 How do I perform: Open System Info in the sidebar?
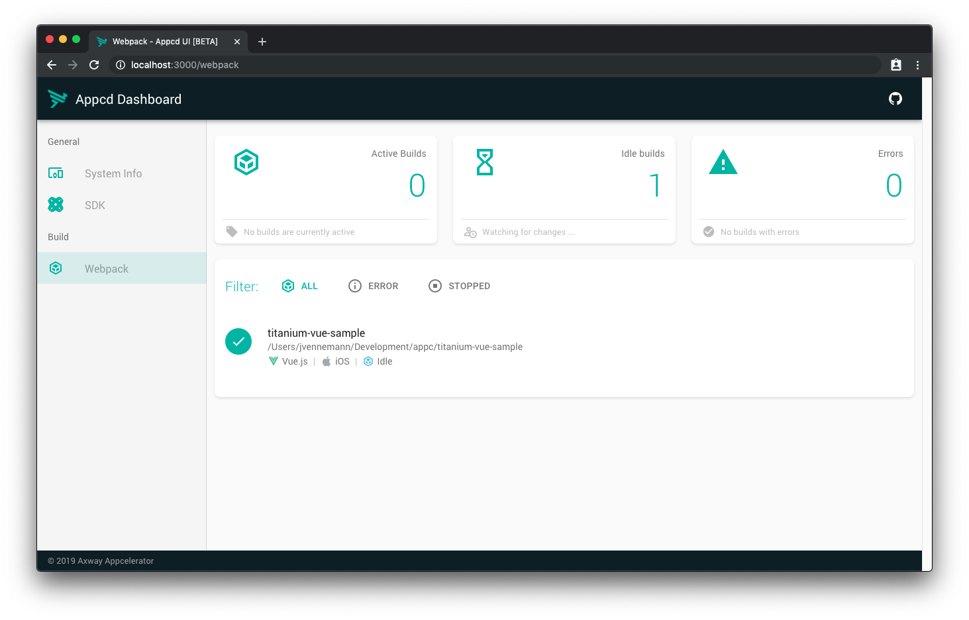coord(122,173)
